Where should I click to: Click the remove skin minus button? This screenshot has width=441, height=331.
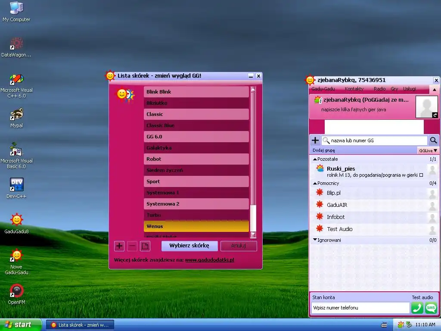[x=132, y=246]
